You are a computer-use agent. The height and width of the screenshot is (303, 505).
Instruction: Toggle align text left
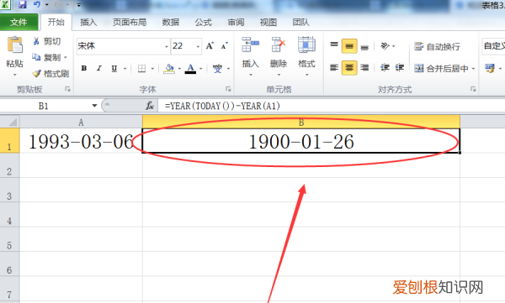pyautogui.click(x=334, y=68)
